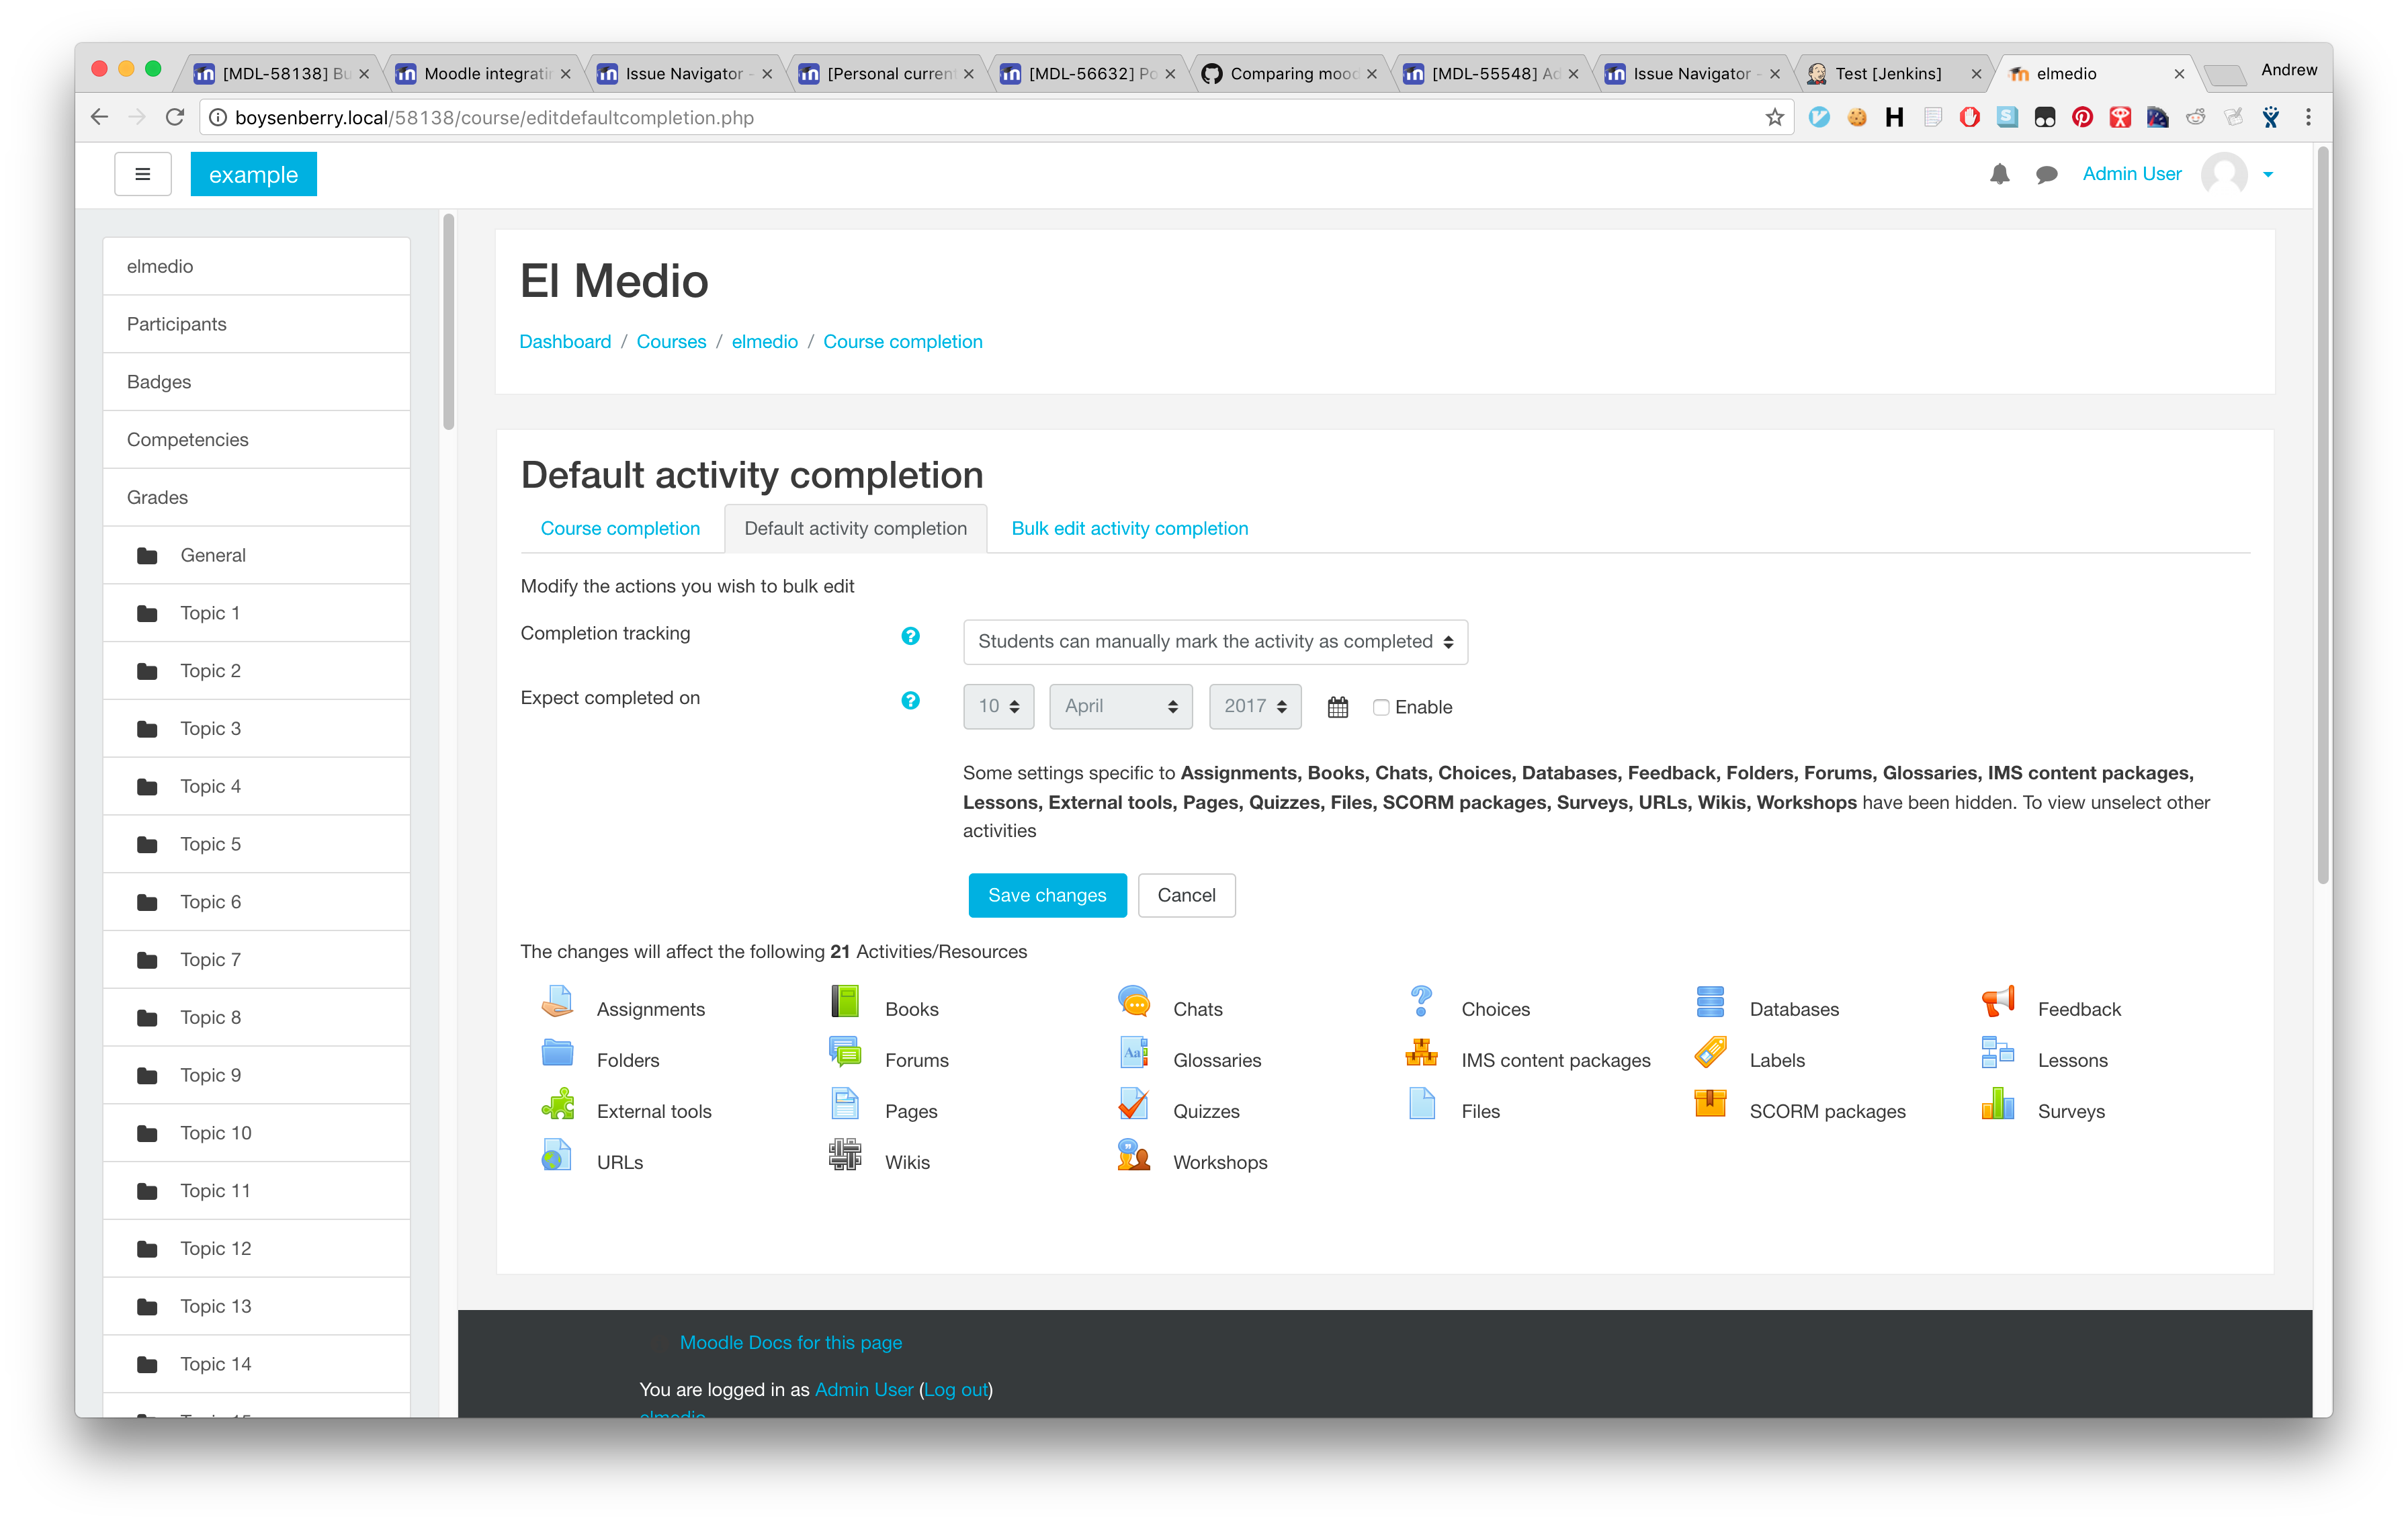Open the notifications bell
The height and width of the screenshot is (1525, 2408).
coord(1999,175)
